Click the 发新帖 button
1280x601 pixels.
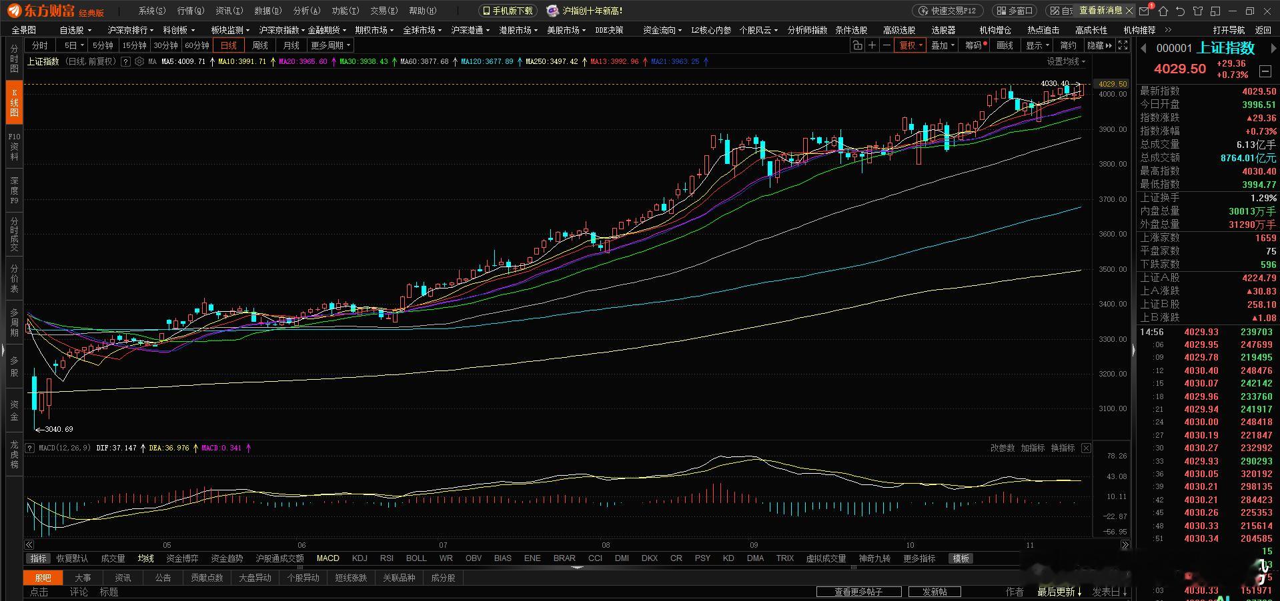(935, 592)
